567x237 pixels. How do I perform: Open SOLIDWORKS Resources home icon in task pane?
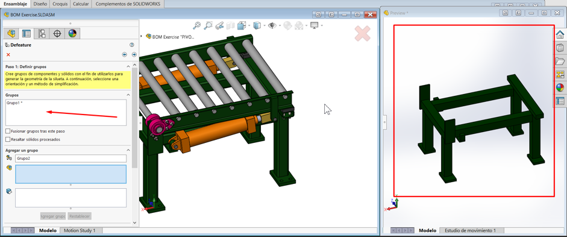[560, 34]
